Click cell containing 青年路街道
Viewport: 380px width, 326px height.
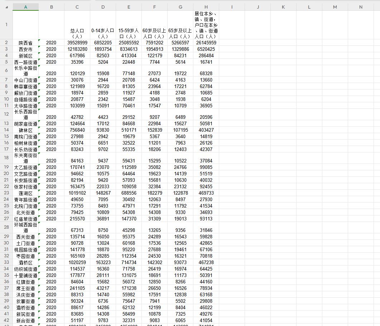point(26,200)
